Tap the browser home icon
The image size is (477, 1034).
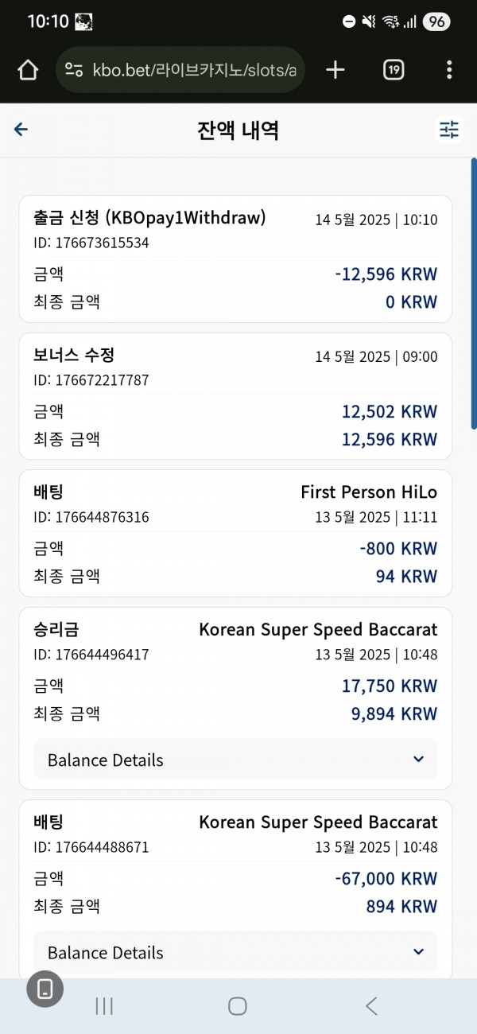[x=28, y=70]
